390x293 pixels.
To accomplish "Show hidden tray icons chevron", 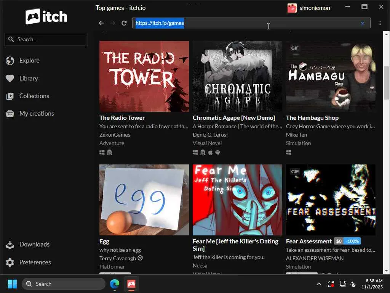I will [x=319, y=284].
